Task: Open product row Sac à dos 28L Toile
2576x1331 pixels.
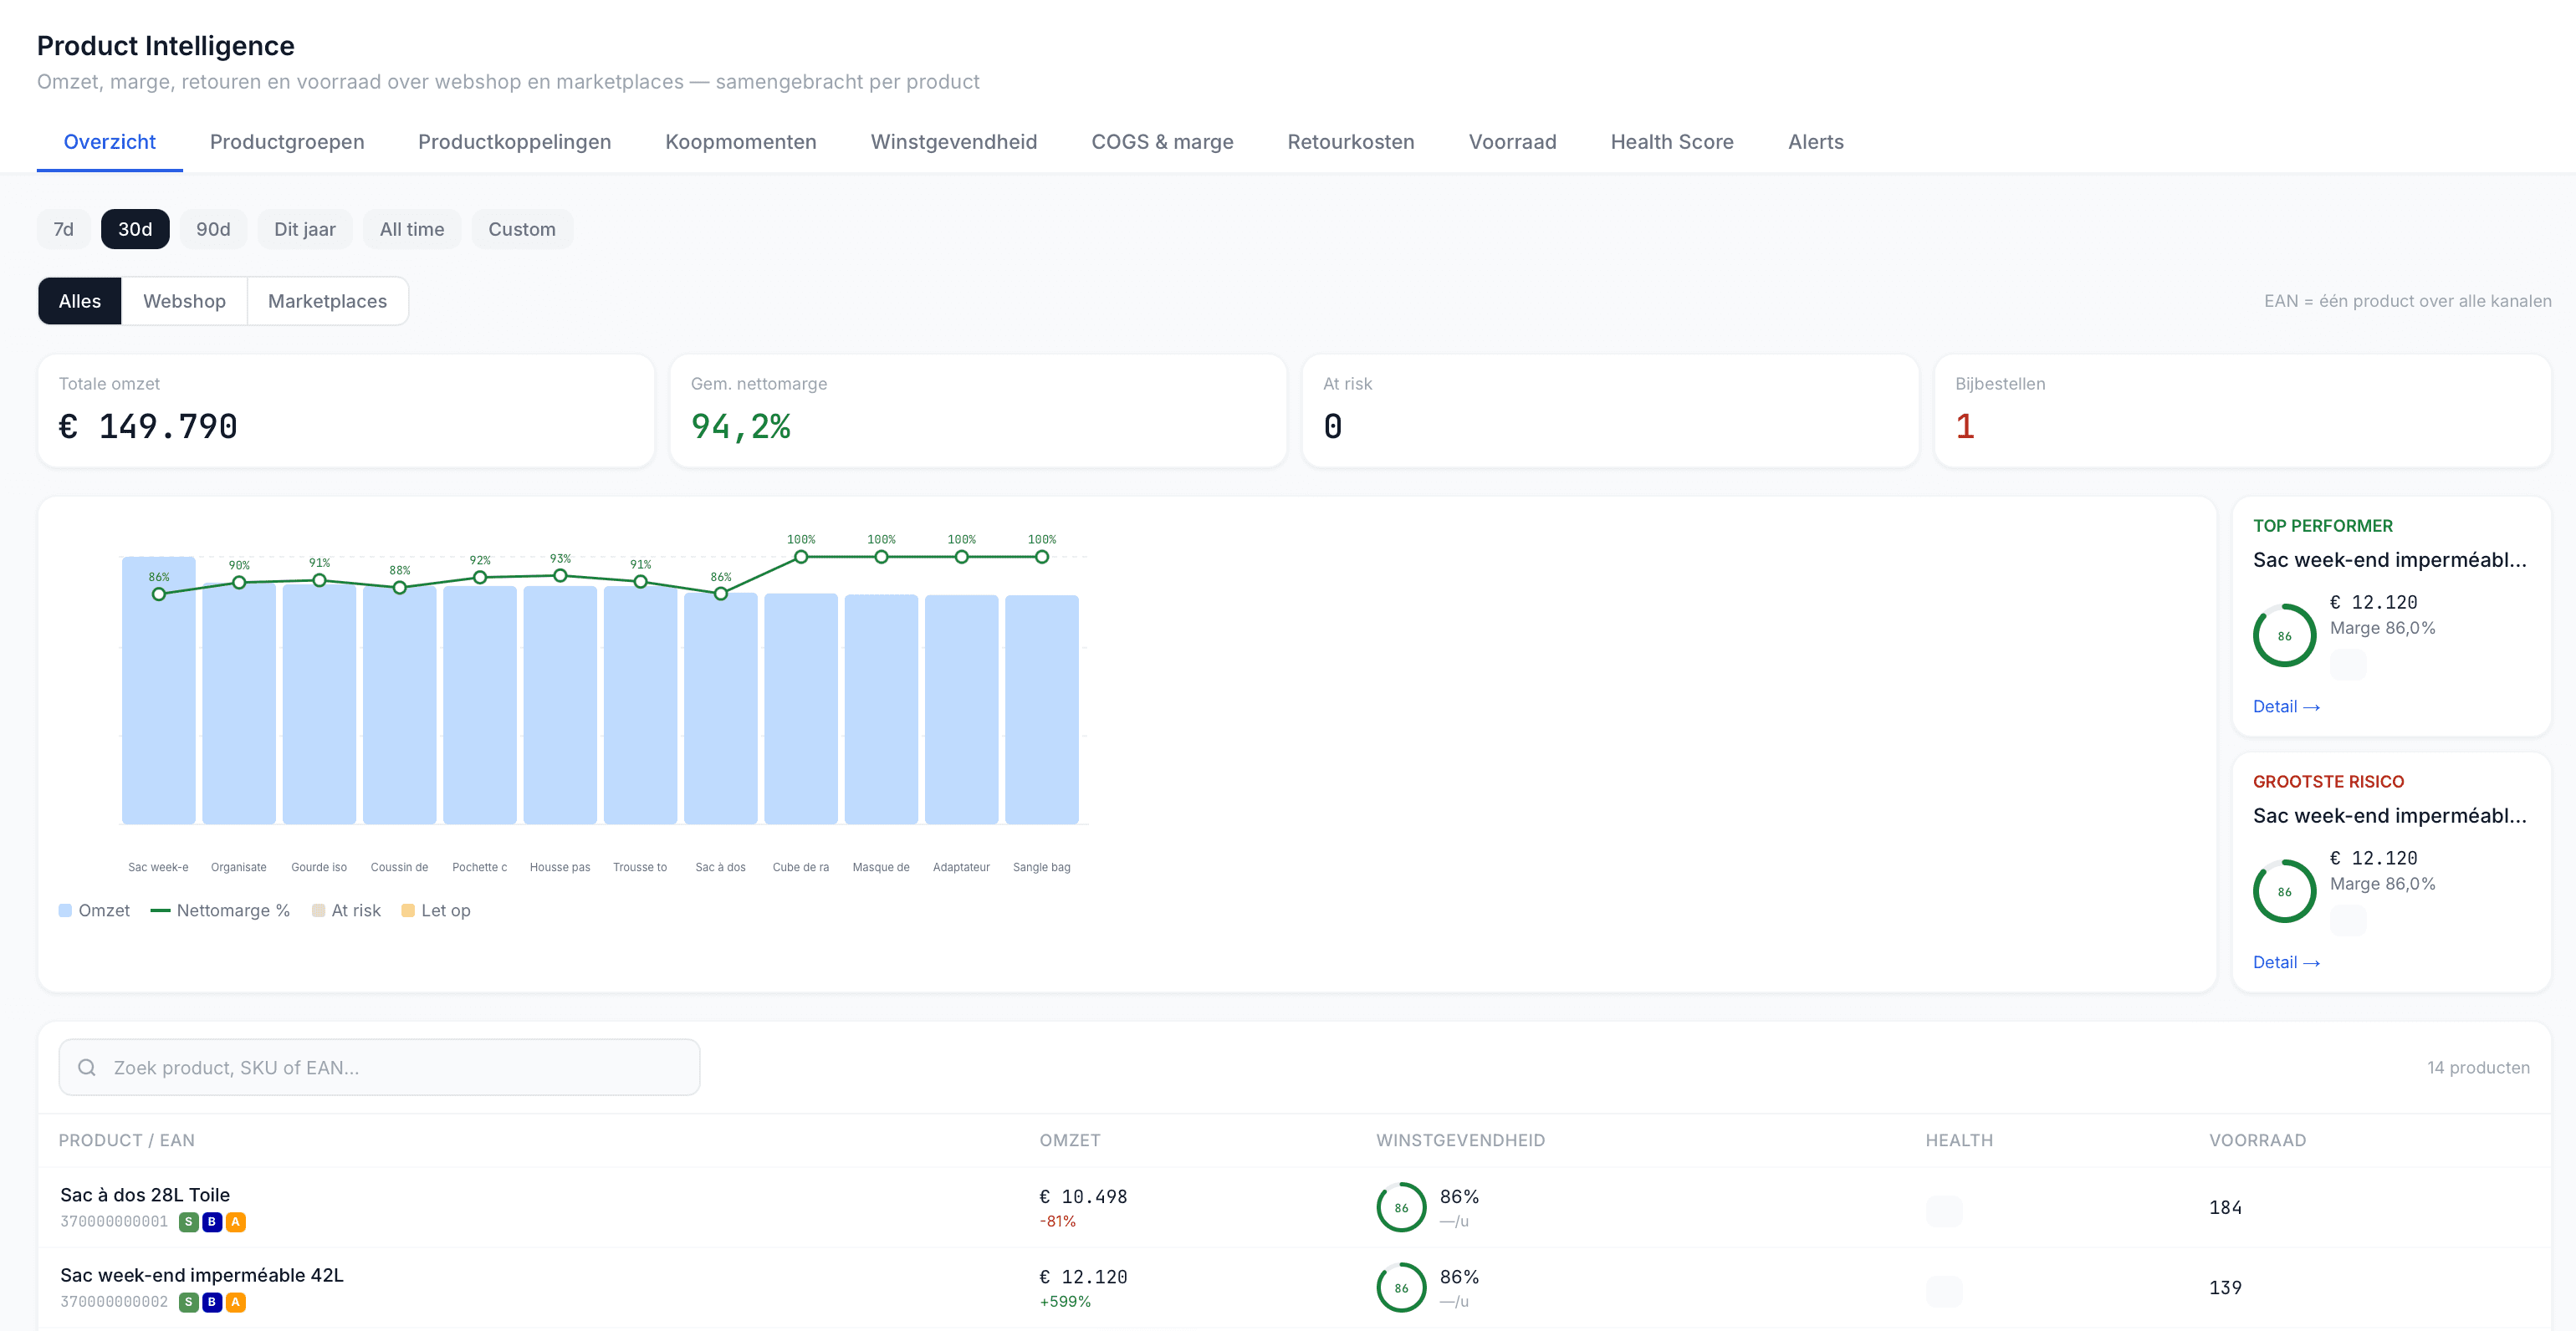Action: coord(1294,1207)
